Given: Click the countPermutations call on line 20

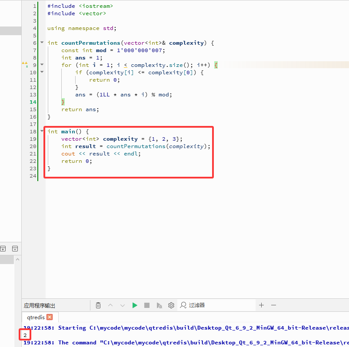Looking at the screenshot, I should pyautogui.click(x=136, y=146).
